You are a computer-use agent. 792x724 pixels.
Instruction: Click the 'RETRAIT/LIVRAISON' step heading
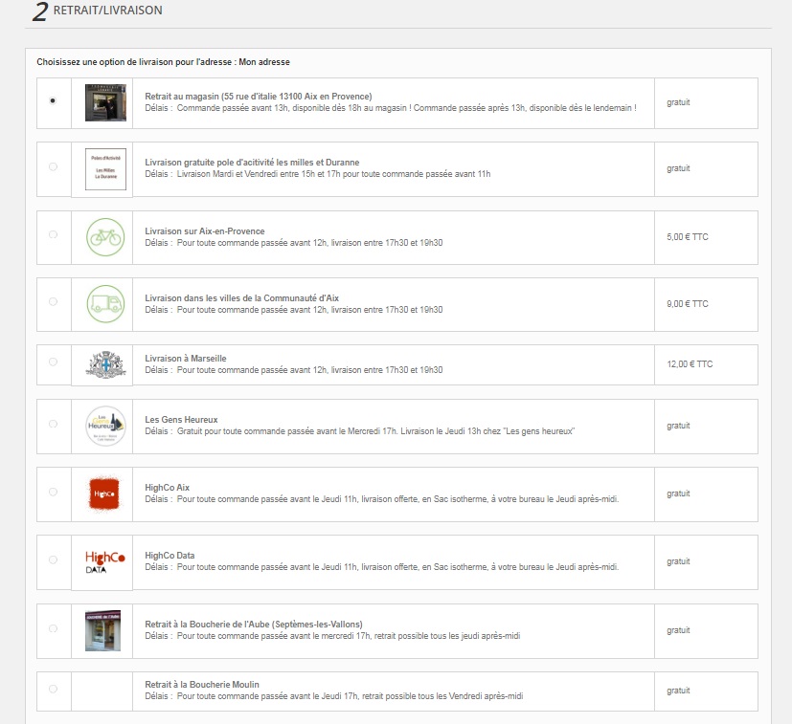pos(107,11)
